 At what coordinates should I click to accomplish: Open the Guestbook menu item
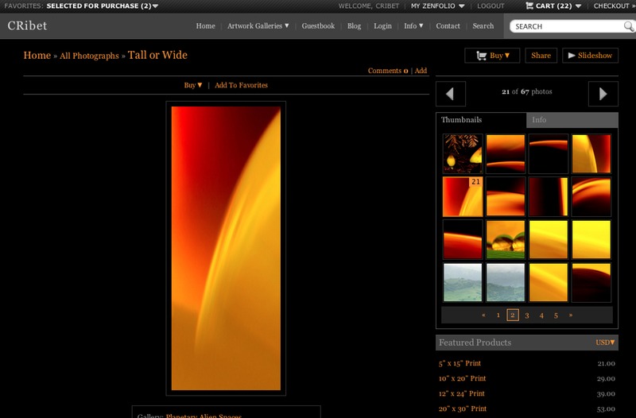[x=318, y=26]
